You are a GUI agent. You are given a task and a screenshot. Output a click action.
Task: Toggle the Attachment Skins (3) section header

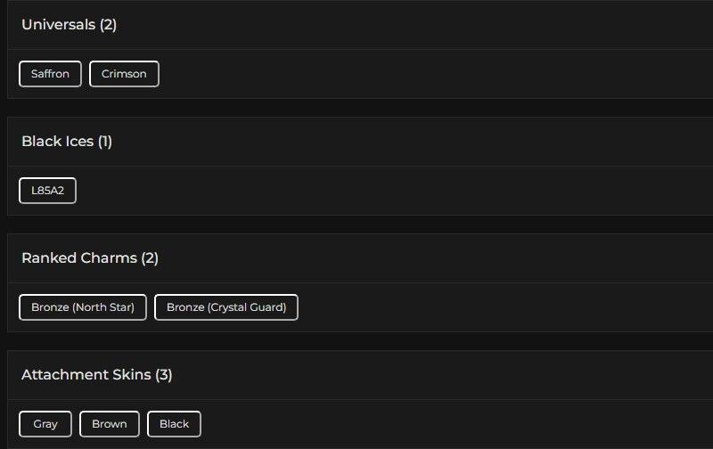point(356,375)
